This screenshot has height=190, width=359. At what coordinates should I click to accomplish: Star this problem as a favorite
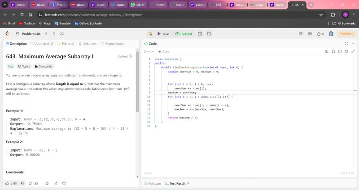[47, 183]
